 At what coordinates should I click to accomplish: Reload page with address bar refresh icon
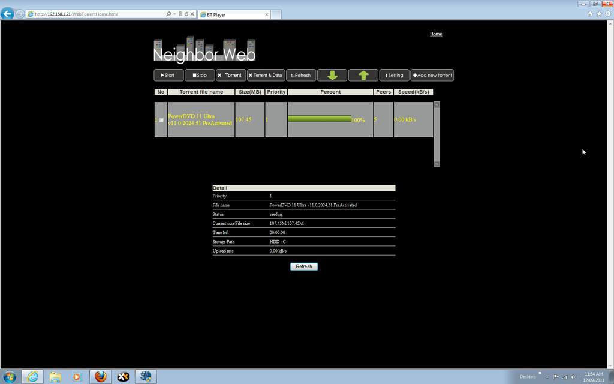pyautogui.click(x=186, y=14)
